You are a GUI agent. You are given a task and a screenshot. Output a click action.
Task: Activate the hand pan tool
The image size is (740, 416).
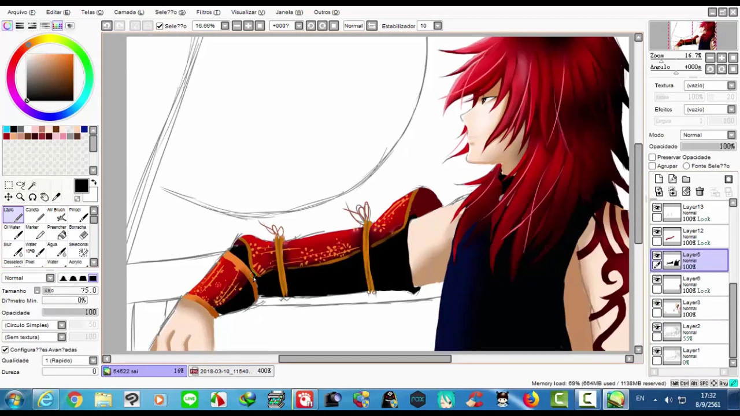[45, 198]
